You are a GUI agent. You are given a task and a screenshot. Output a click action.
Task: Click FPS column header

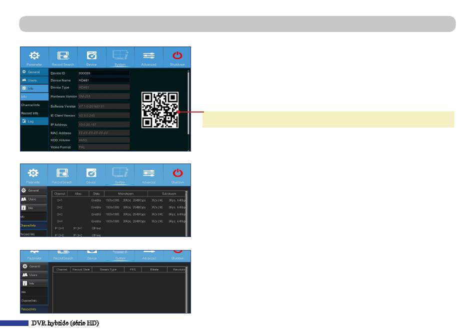click(132, 269)
